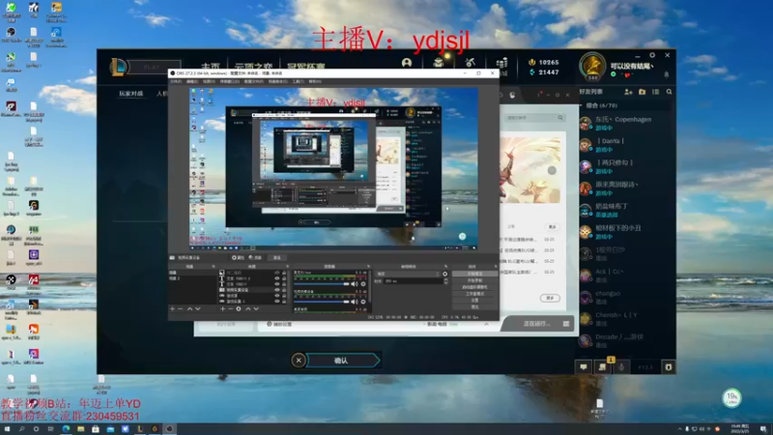Toggle visibility of 视频采集设备 source
Viewport: 773px width, 435px height.
tap(277, 290)
